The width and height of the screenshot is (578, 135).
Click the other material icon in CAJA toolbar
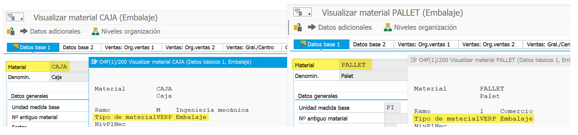[x=11, y=31]
